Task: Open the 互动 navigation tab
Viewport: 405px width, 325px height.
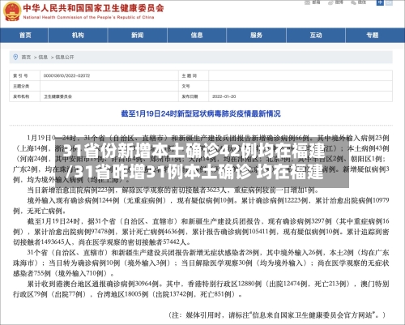Action: pos(316,36)
